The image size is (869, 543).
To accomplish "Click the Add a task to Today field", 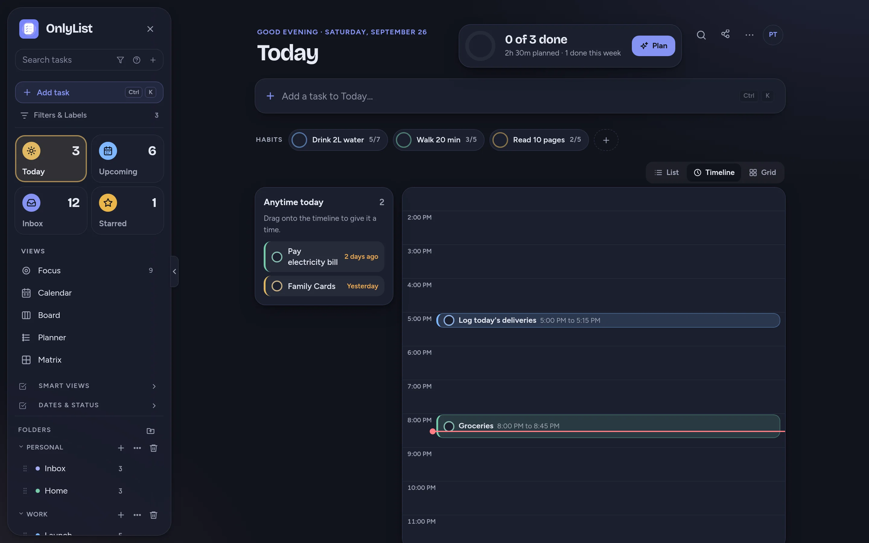I will [520, 96].
